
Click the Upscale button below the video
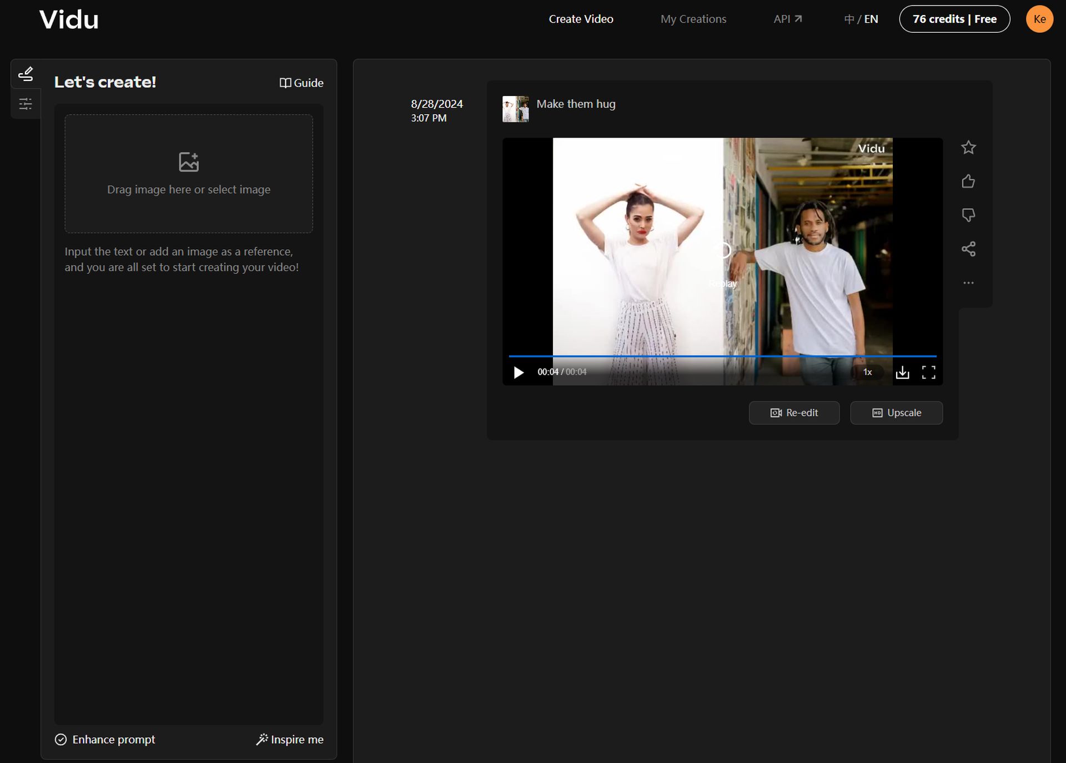[x=897, y=413]
